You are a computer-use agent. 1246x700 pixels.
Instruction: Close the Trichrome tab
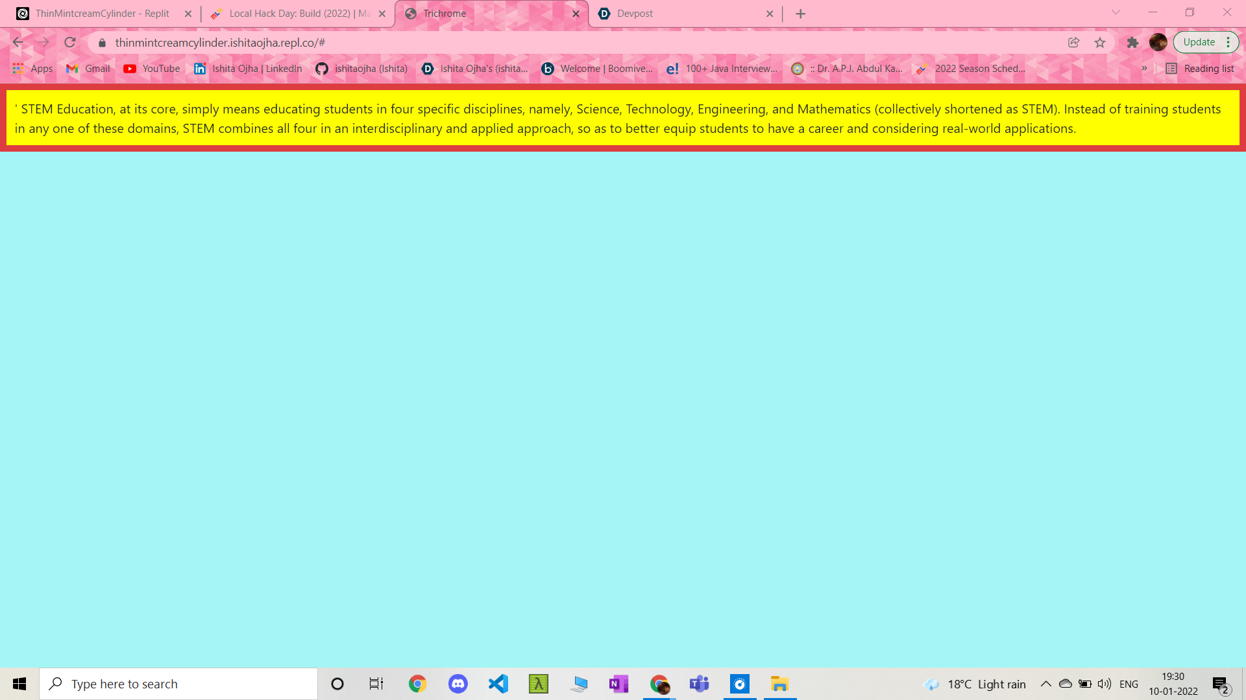point(576,14)
